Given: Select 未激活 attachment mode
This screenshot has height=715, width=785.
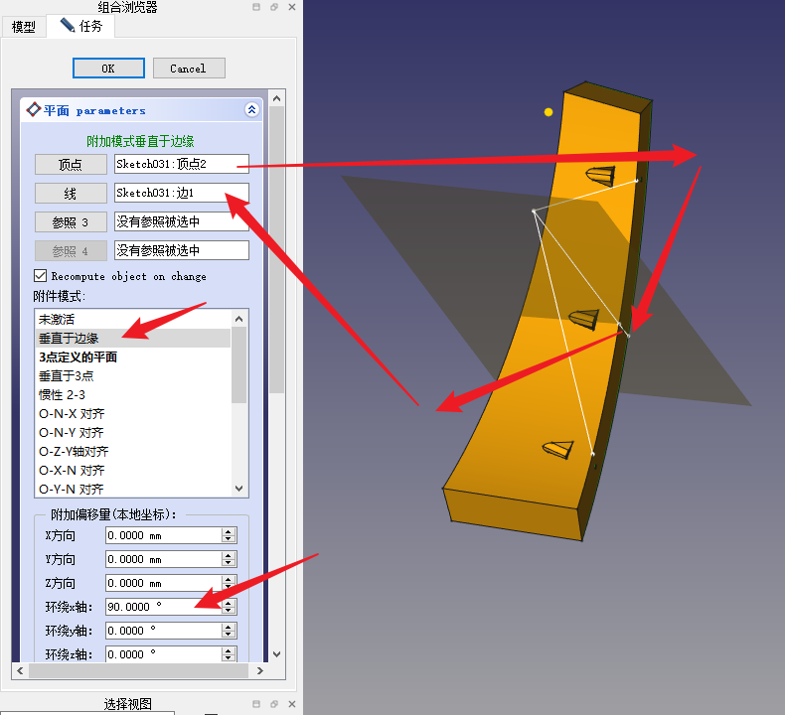Looking at the screenshot, I should 133,319.
